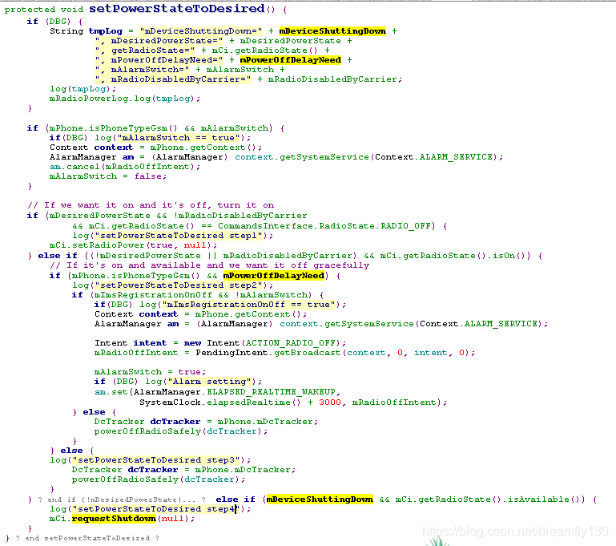Click comment about turning off gracefully

click(210, 265)
